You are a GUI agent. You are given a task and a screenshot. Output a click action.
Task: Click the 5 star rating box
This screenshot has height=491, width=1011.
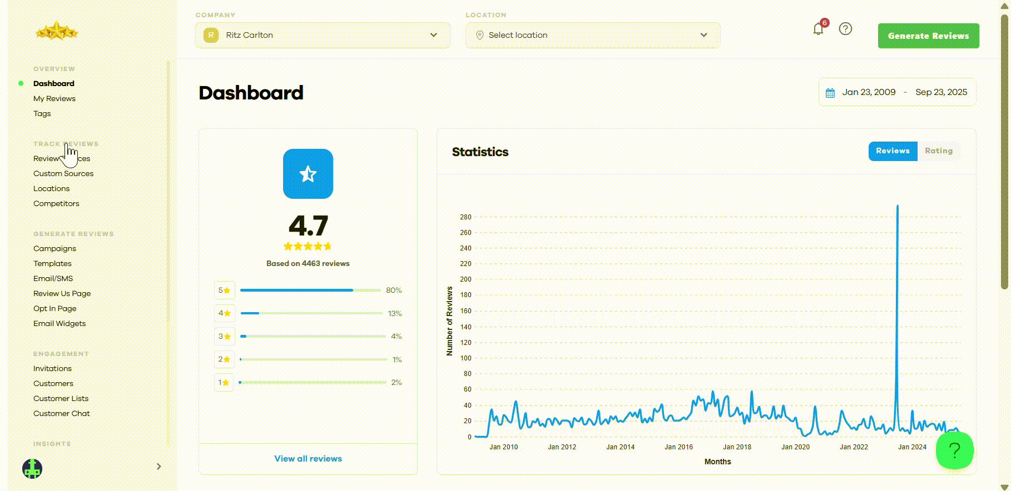point(224,290)
